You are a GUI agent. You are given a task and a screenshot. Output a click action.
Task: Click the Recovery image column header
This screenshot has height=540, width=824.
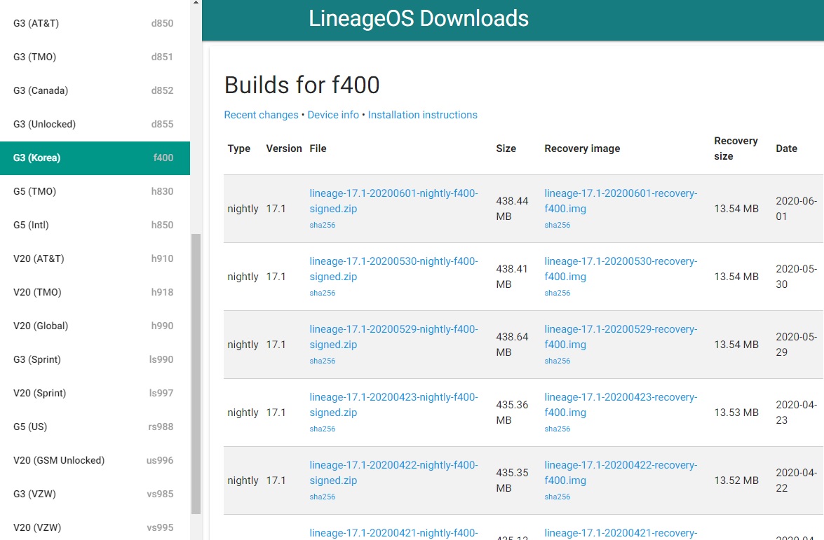click(x=582, y=148)
